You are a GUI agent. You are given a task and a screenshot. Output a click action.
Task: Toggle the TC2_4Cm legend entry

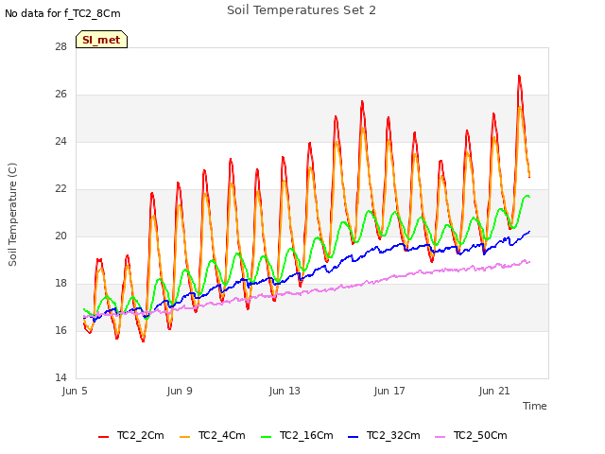[213, 436]
